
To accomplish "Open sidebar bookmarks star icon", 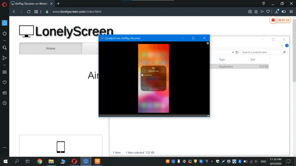I will point(5,34).
